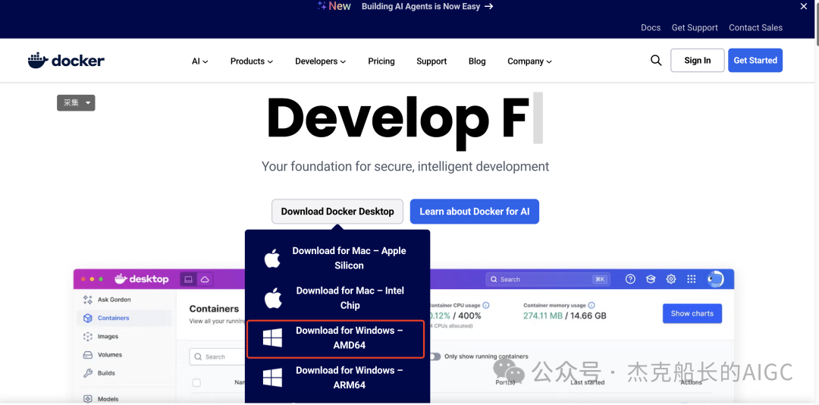Open the Get Support link
The width and height of the screenshot is (819, 405).
695,28
